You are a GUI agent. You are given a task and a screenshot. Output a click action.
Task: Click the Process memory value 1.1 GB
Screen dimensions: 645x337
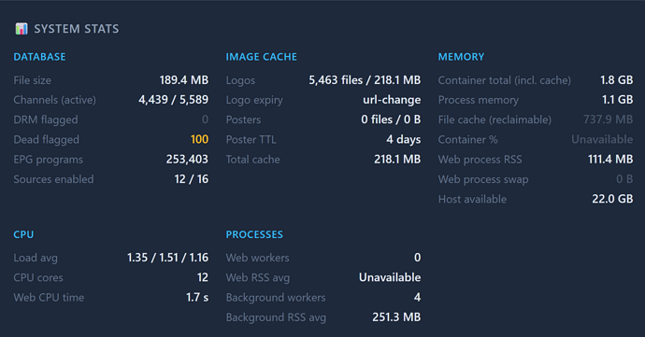click(x=618, y=100)
